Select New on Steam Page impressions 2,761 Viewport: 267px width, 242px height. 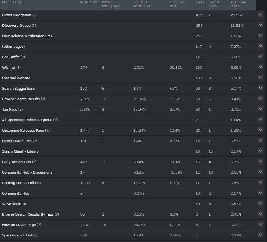pyautogui.click(x=85, y=225)
